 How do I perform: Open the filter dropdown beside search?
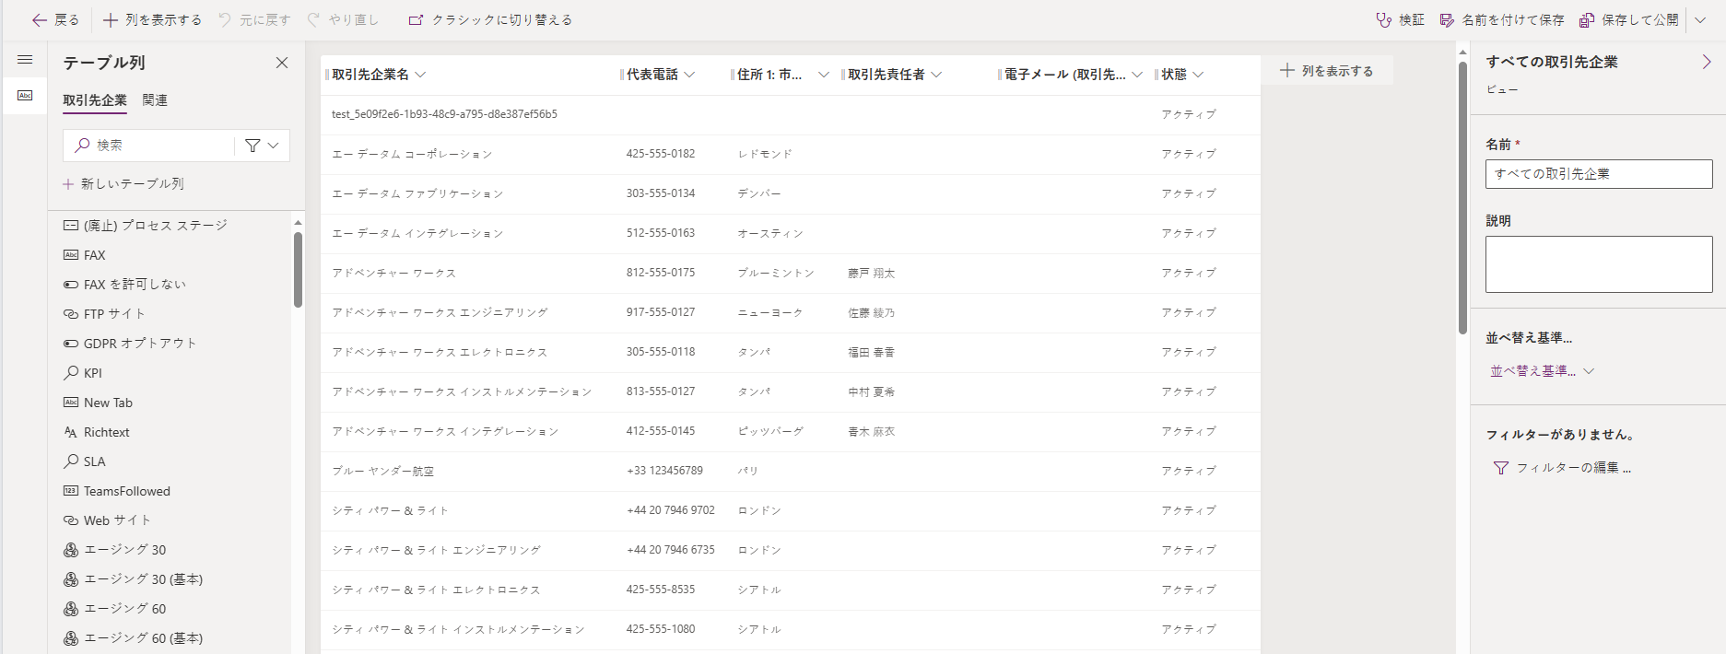[x=263, y=146]
